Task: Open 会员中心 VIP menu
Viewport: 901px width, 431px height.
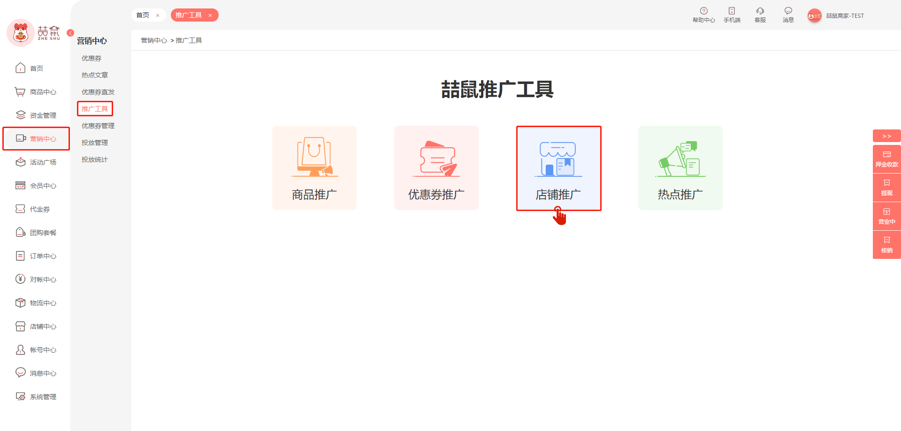Action: point(36,186)
